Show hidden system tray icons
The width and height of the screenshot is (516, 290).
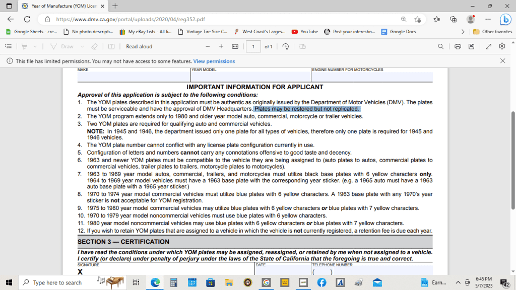458,282
